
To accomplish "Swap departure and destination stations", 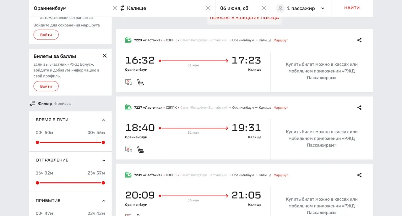I will pyautogui.click(x=122, y=8).
